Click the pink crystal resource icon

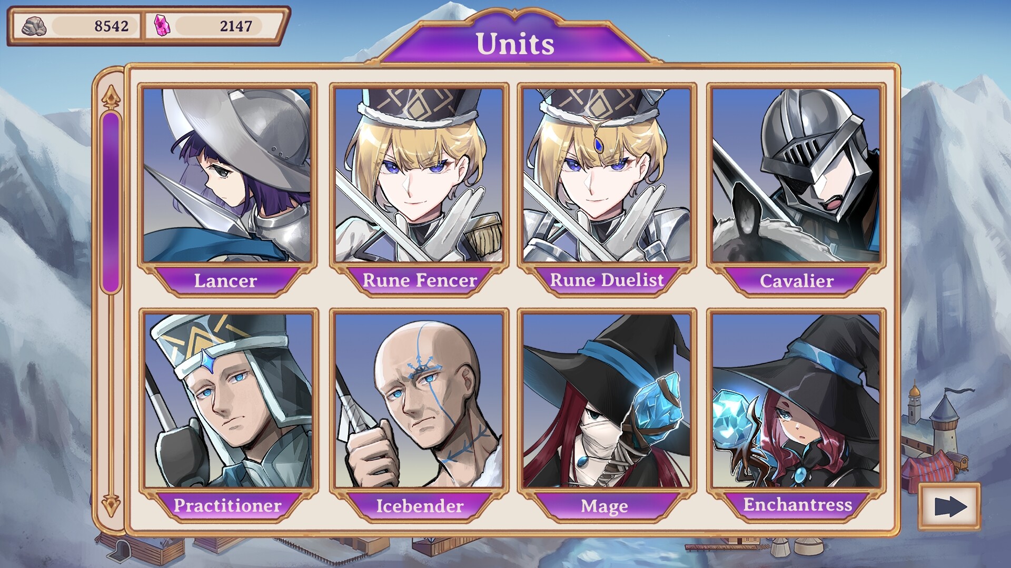tap(162, 25)
